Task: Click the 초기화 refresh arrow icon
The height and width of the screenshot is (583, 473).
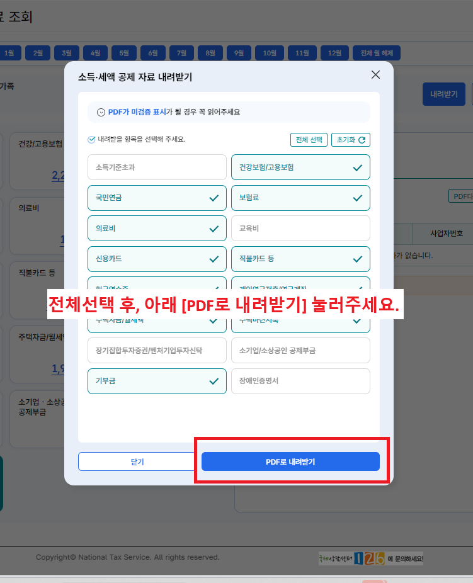Action: pos(362,140)
